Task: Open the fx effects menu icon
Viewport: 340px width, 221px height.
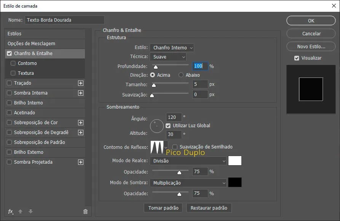Action: (11, 212)
